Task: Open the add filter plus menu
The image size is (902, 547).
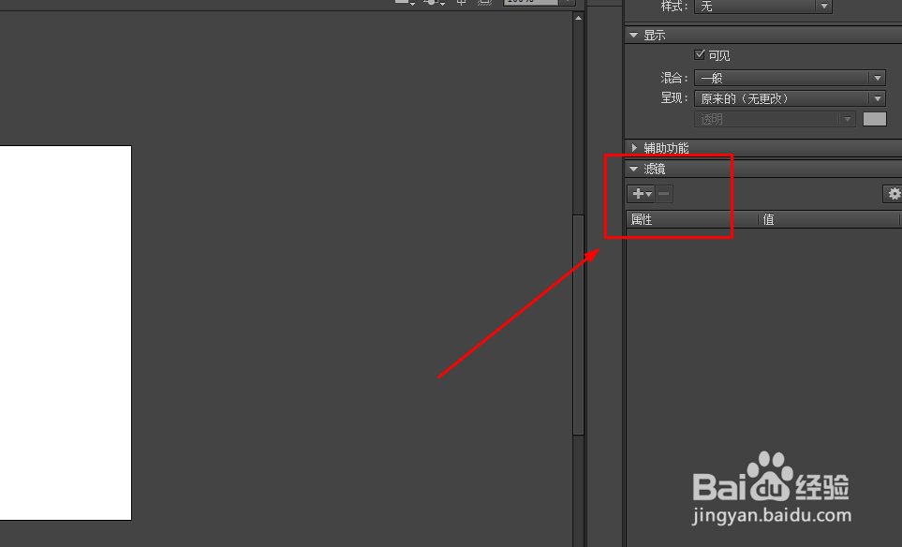Action: point(641,194)
